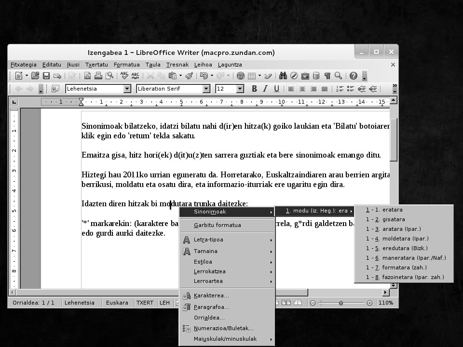The height and width of the screenshot is (347, 463).
Task: Open Find & Replace binoculars icon
Action: coord(283,76)
